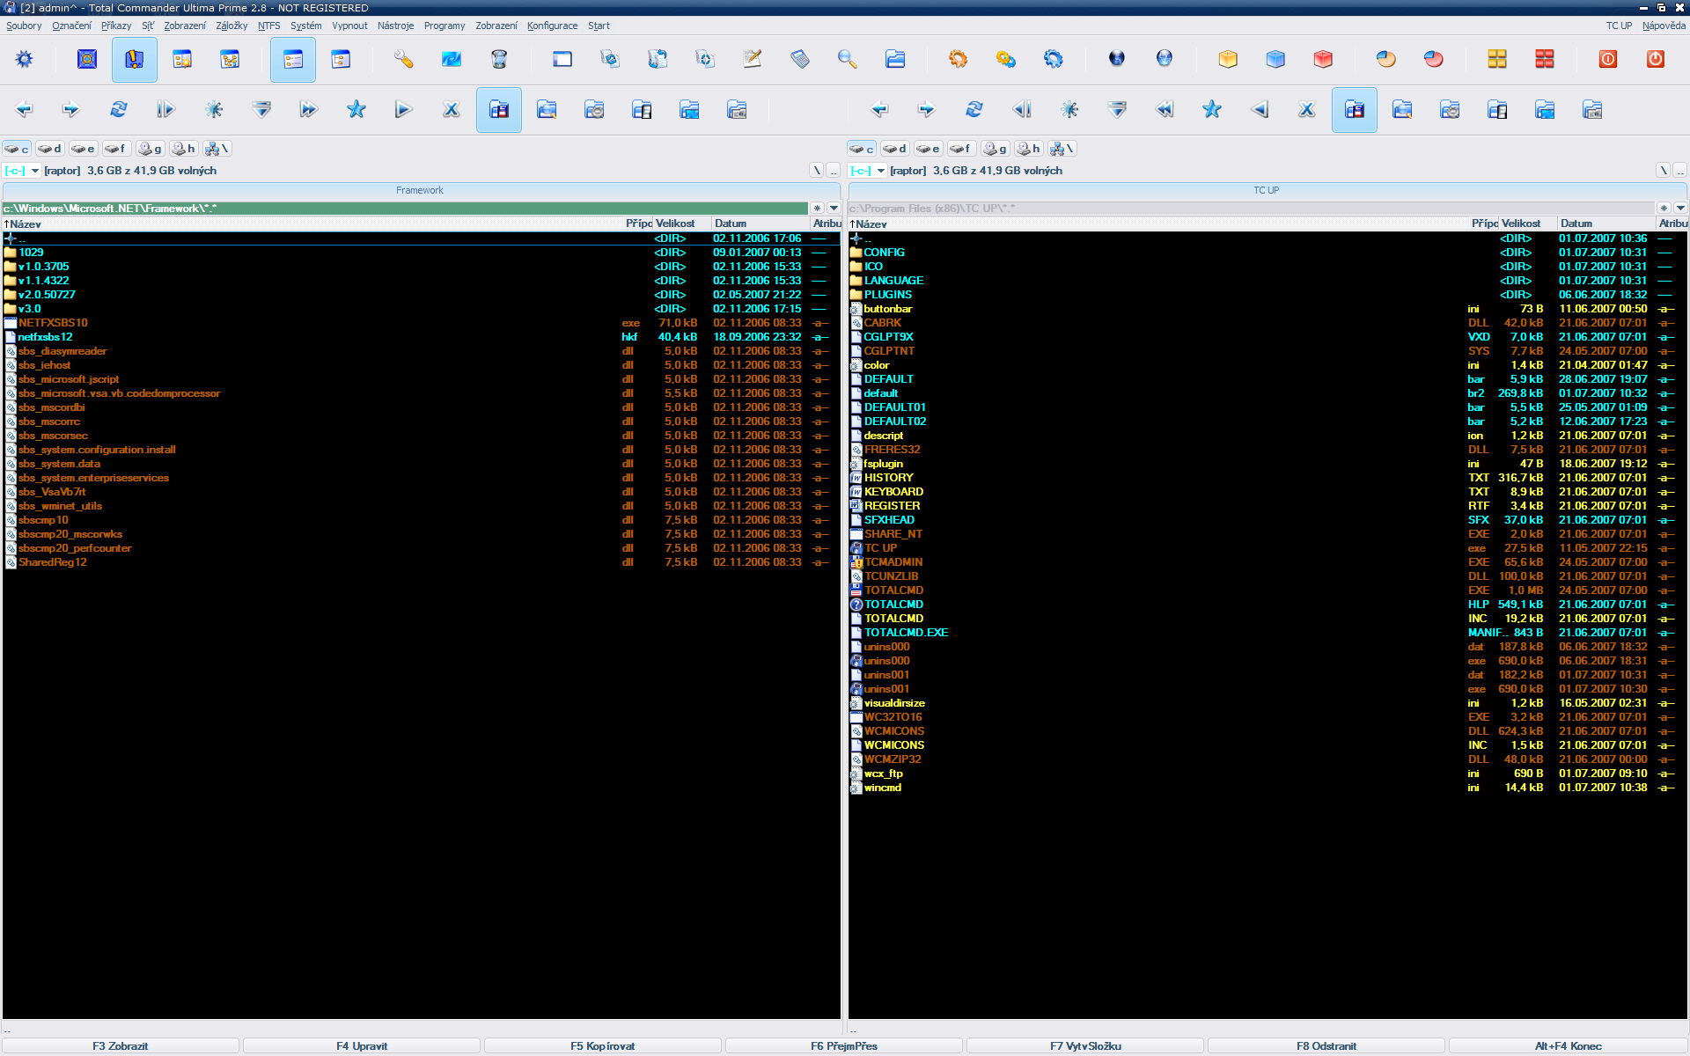Click left panel path bar c:\Windows\Microsoft.NET\Framework
This screenshot has width=1690, height=1056.
pos(405,209)
